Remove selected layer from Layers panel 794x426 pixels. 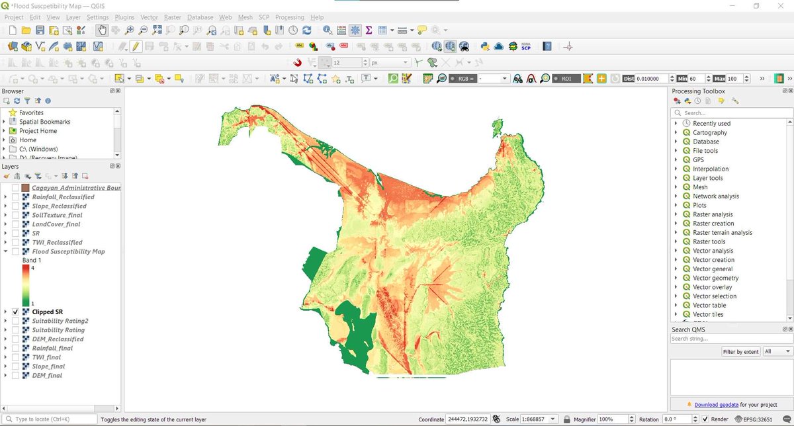(x=85, y=177)
